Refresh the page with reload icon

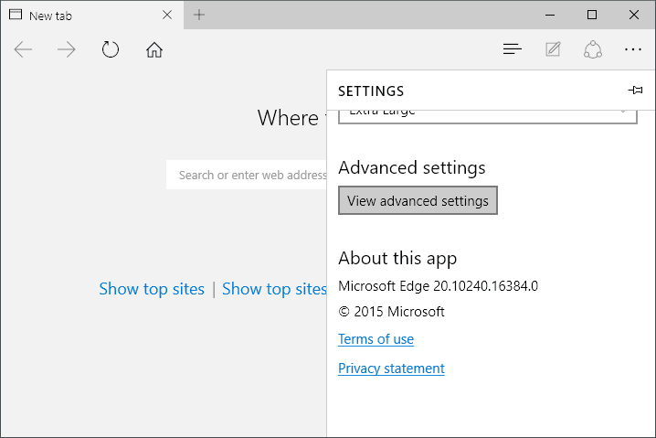click(110, 49)
